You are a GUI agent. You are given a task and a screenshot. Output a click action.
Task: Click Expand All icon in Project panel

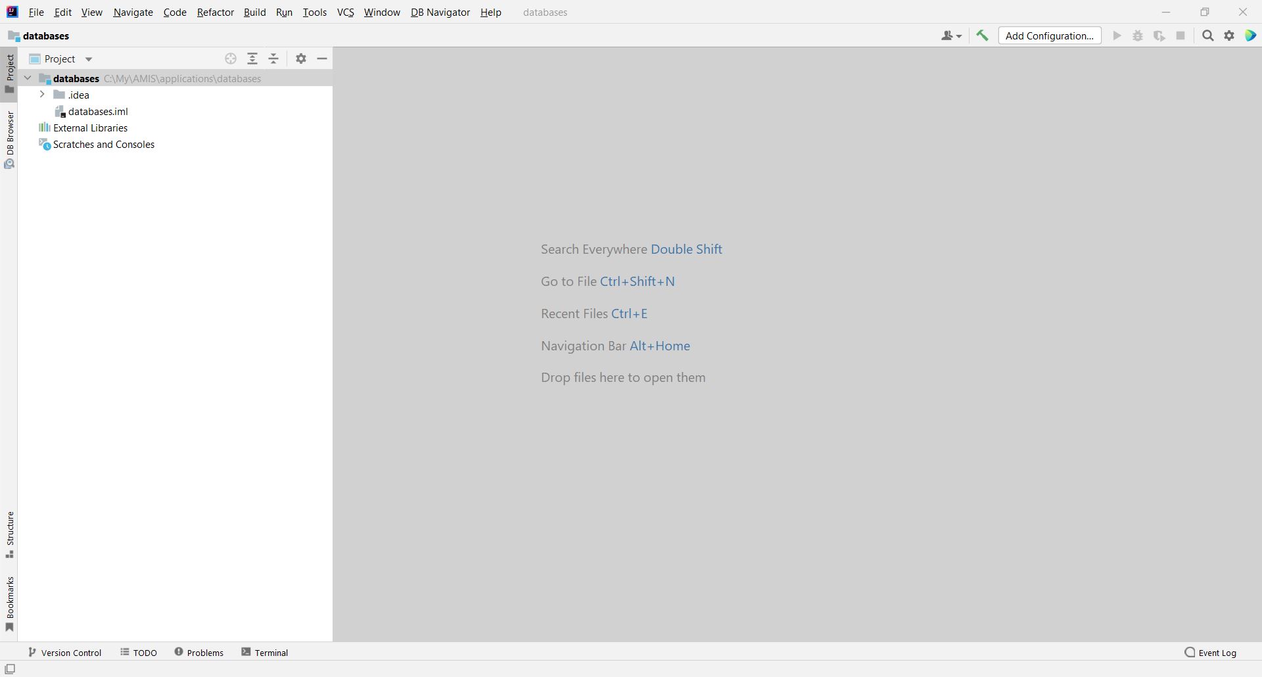tap(252, 59)
